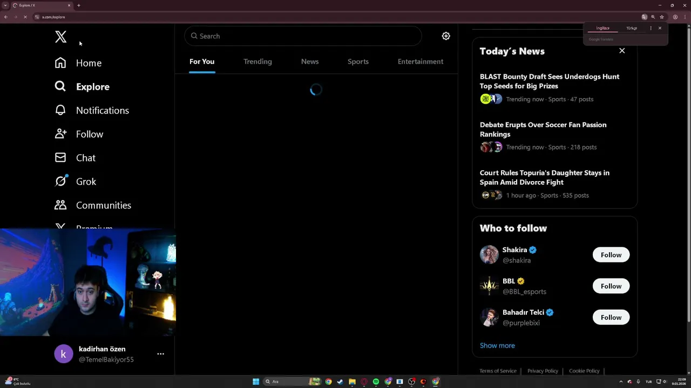
Task: Open OBS Studio from the taskbar
Action: pos(411,382)
